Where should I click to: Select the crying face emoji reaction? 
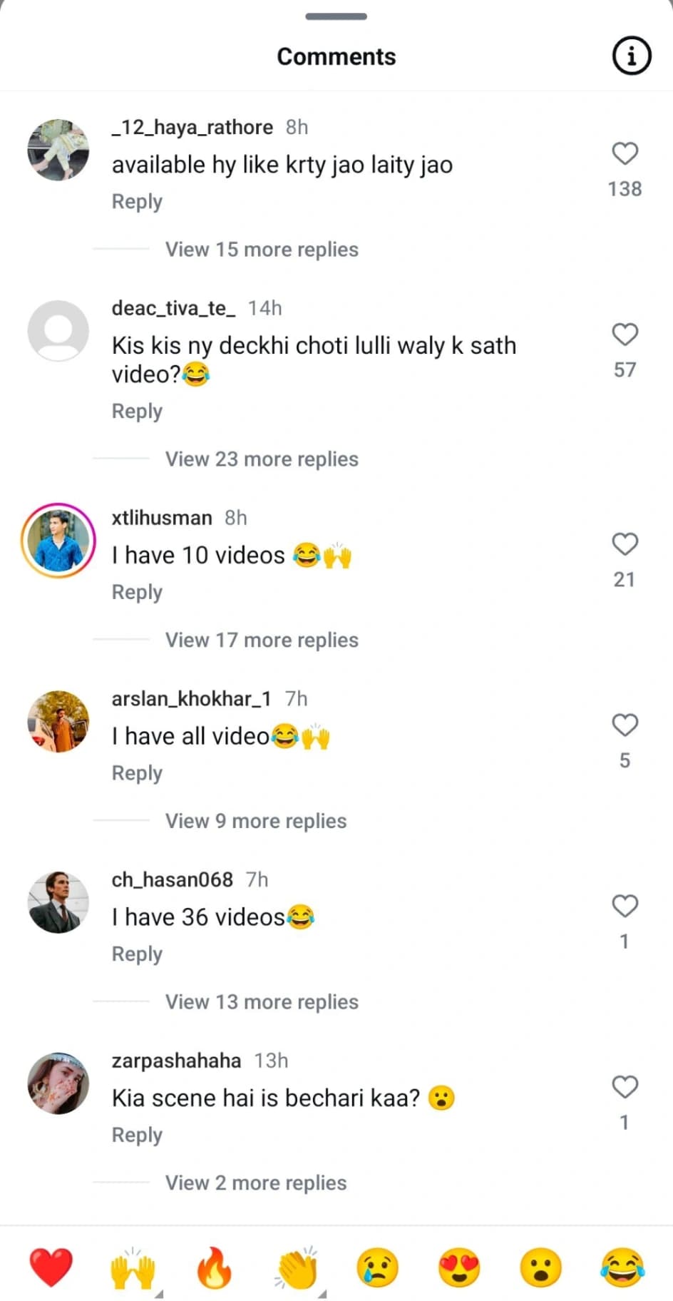pyautogui.click(x=377, y=1268)
